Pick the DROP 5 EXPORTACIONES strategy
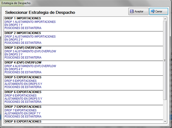Image resolution: width=172 pixels, height=128 pixels. point(83,83)
